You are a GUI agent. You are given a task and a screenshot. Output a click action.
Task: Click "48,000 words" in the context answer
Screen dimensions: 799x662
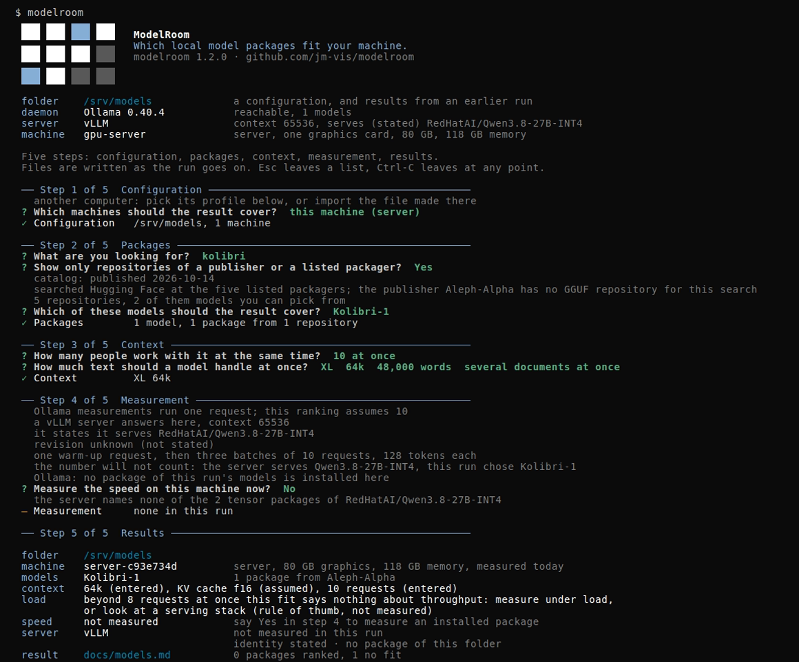(414, 367)
